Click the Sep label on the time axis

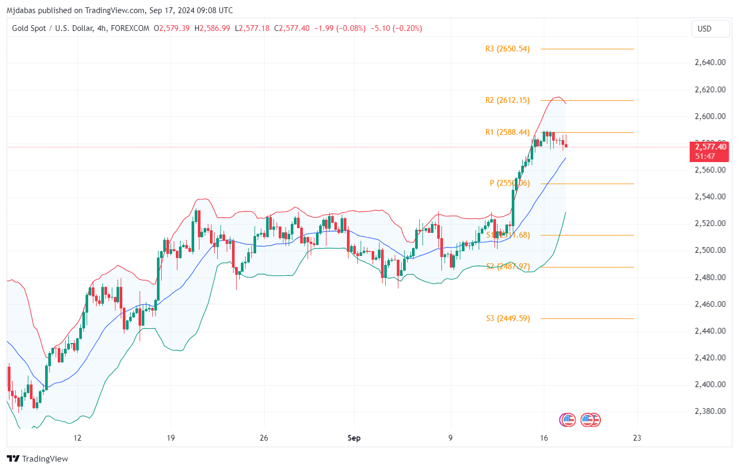354,438
